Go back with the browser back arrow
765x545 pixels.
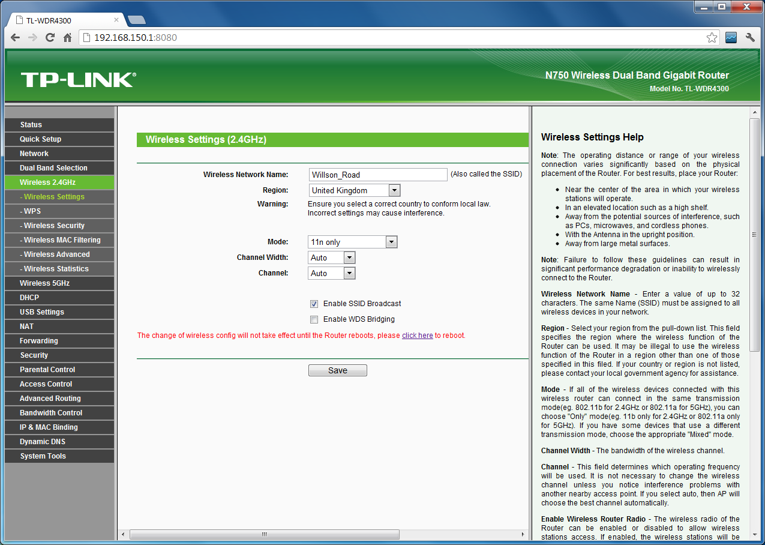(15, 37)
